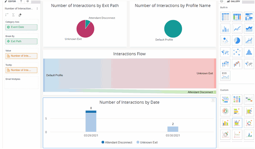Select the geographic map visualization icon
This screenshot has height=149, width=255.
(225, 52)
